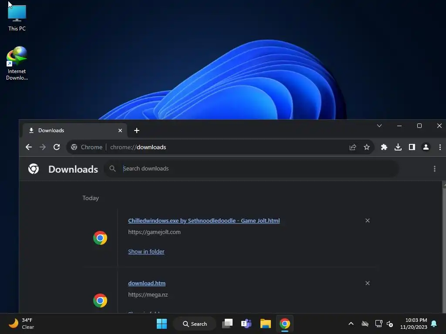Open Task View on the taskbar

click(227, 324)
